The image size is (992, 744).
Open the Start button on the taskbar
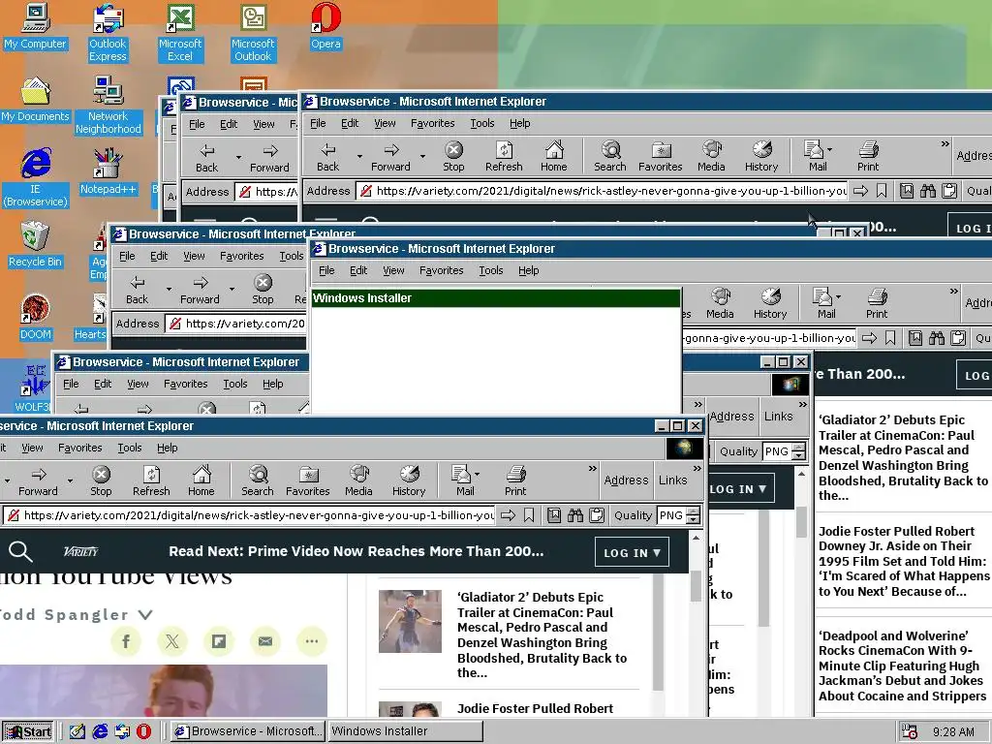click(x=27, y=731)
